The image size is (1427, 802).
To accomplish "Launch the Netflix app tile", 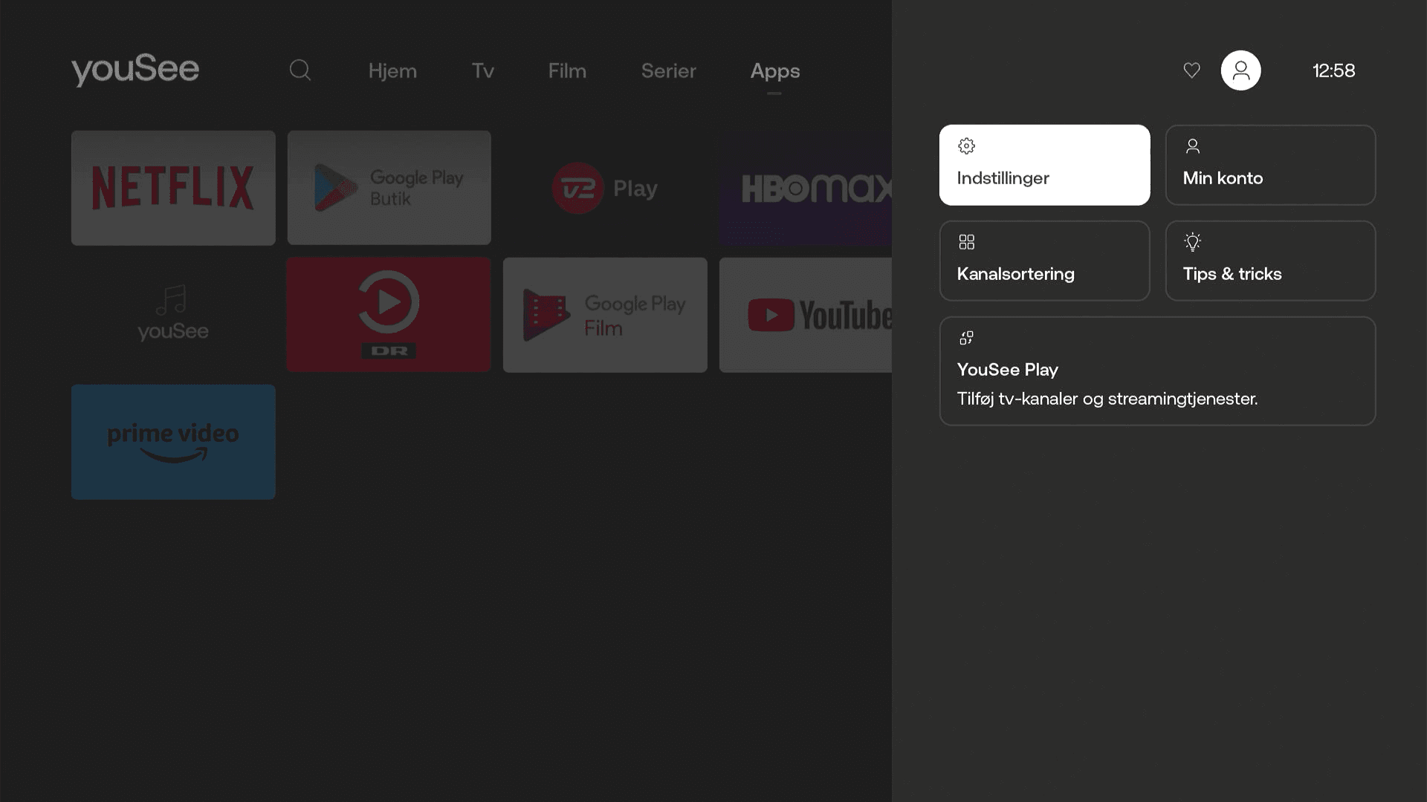I will (x=173, y=188).
